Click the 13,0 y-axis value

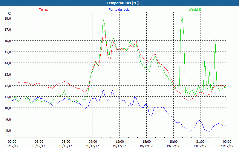click(x=8, y=74)
